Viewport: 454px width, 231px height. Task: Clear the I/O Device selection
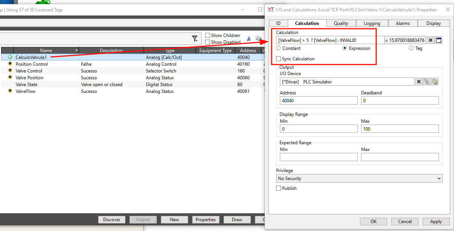coord(418,82)
